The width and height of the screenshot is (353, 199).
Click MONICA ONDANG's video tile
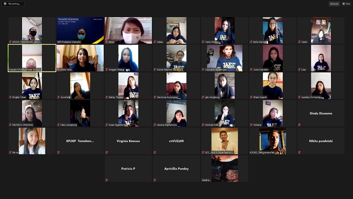click(x=32, y=113)
